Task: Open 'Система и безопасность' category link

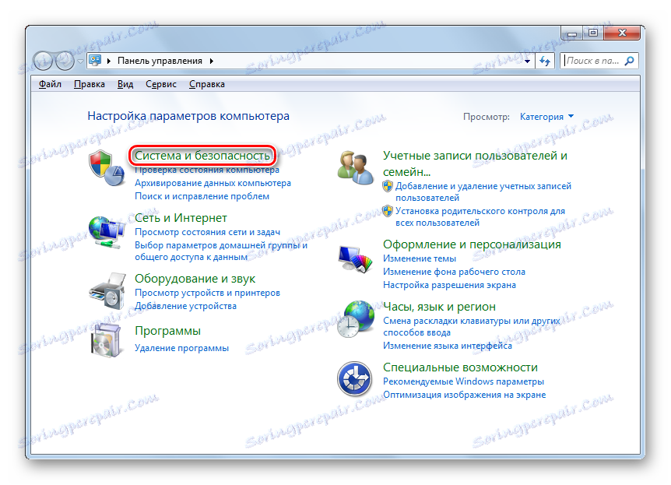Action: click(x=202, y=156)
